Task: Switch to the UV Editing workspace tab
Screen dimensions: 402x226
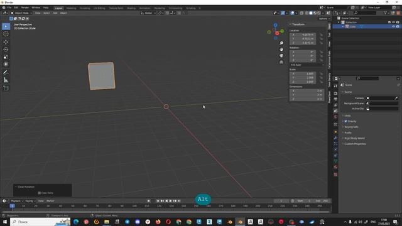Action: pyautogui.click(x=99, y=8)
